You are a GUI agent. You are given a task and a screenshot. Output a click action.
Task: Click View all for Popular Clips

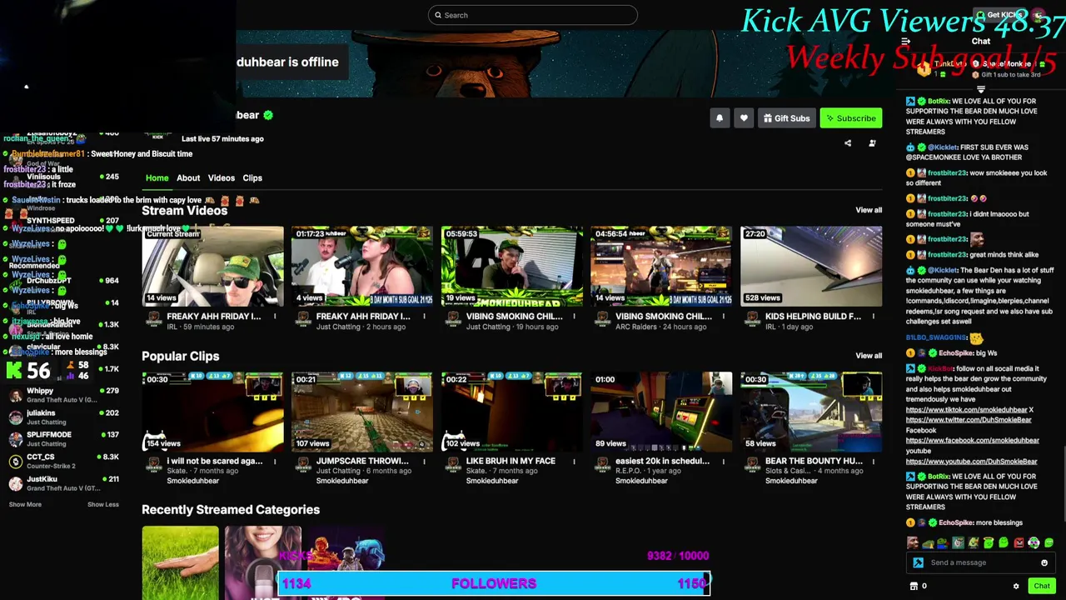click(869, 356)
